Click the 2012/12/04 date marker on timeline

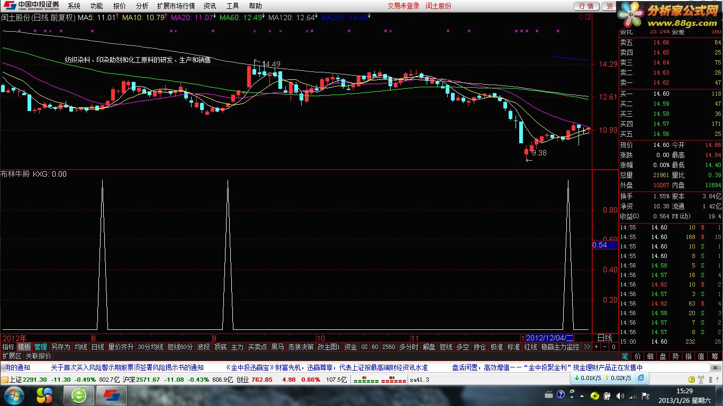[x=550, y=337]
